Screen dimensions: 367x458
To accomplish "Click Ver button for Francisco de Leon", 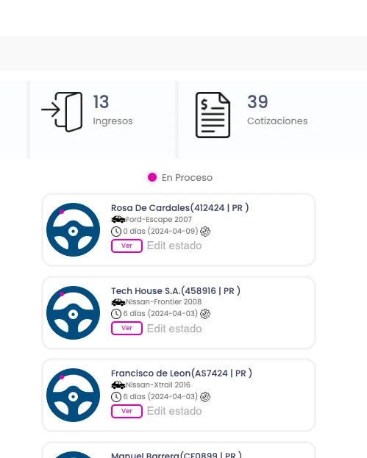I will pyautogui.click(x=127, y=411).
